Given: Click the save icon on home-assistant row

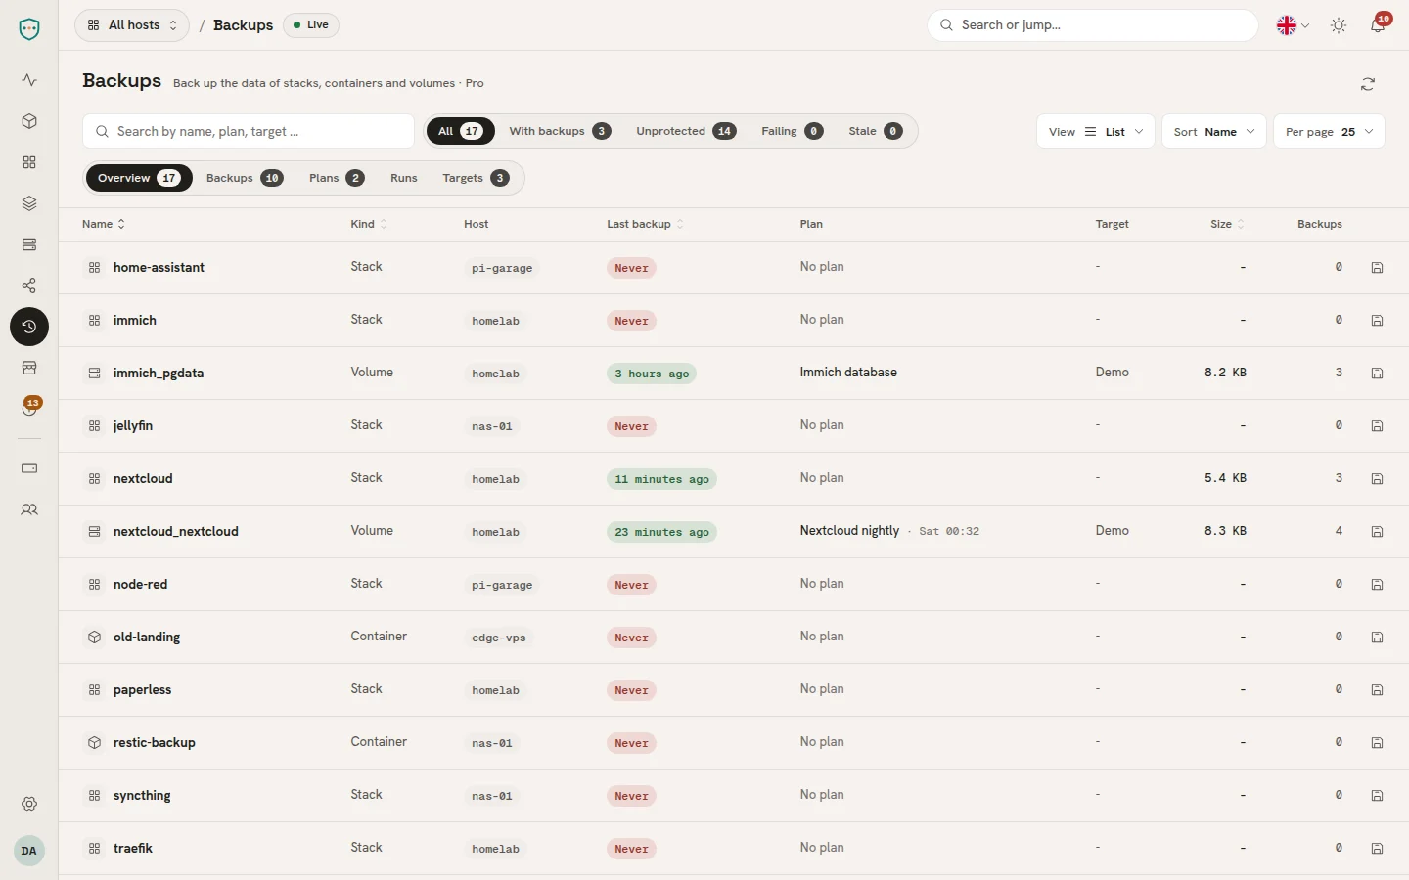Looking at the screenshot, I should coord(1377,268).
